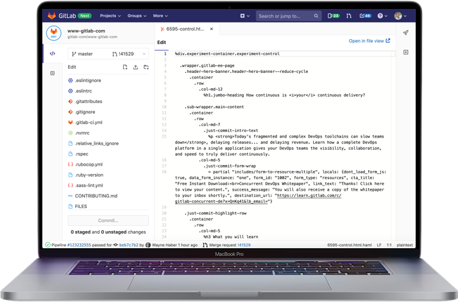Screen dimensions: 458x302
Task: Select the Edit tab in editor
Action: [x=162, y=42]
